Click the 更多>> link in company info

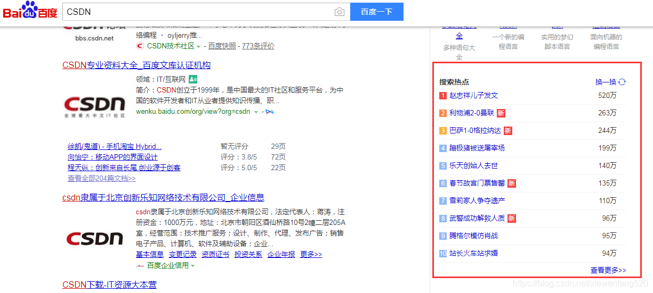(311, 254)
